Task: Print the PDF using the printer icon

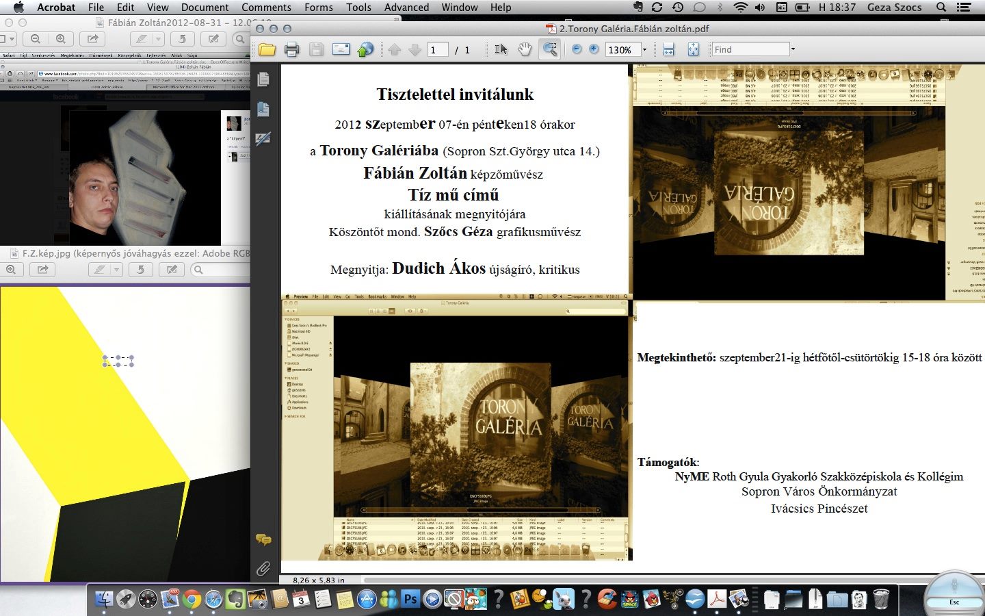Action: [x=291, y=49]
